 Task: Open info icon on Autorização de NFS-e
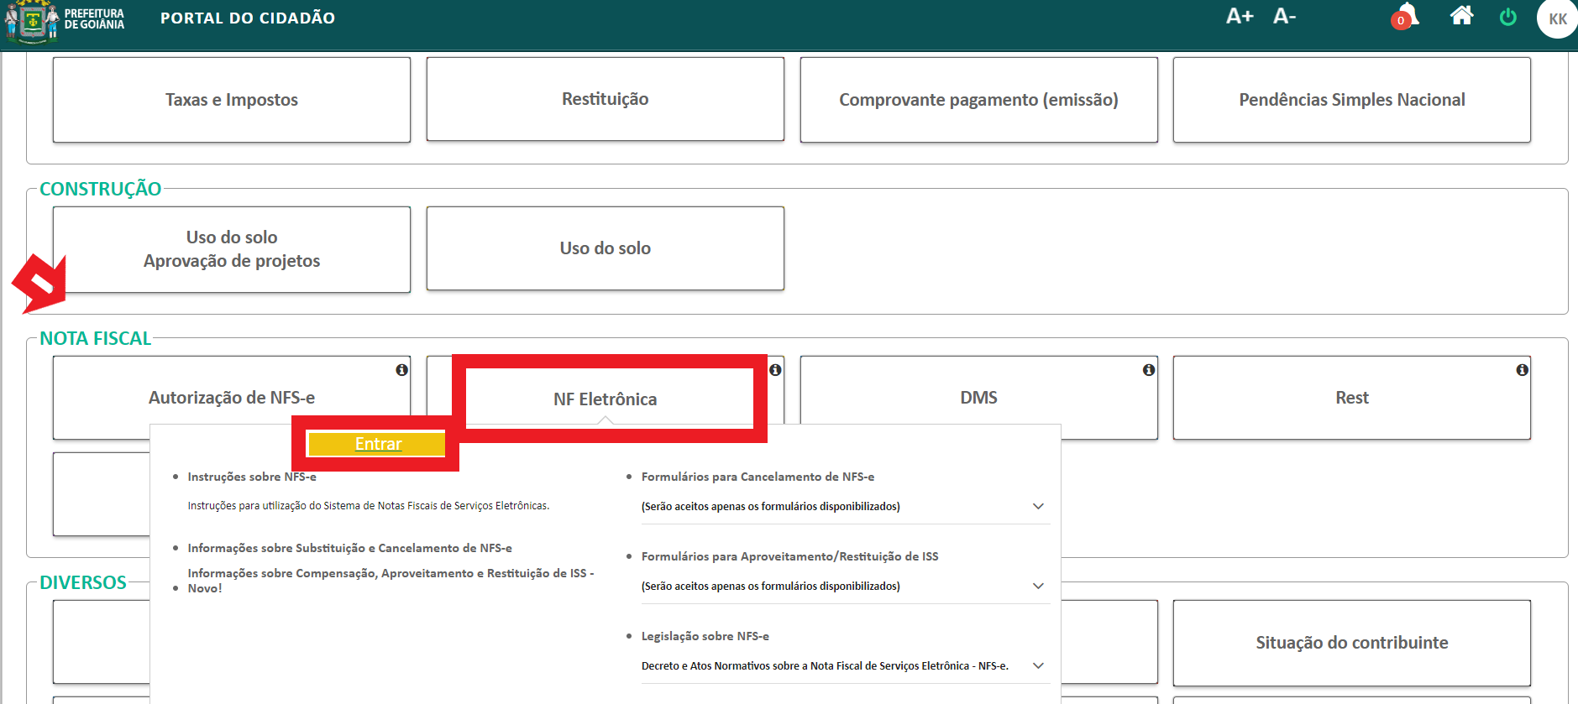pyautogui.click(x=402, y=370)
